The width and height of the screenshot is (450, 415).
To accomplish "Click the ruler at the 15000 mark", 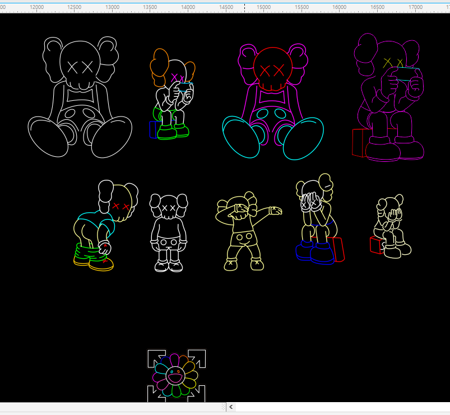I will pyautogui.click(x=264, y=7).
